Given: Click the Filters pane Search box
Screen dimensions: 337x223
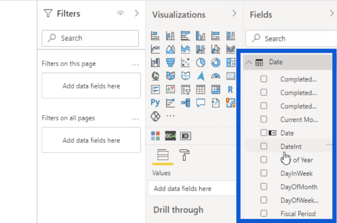Looking at the screenshot, I should coord(90,38).
